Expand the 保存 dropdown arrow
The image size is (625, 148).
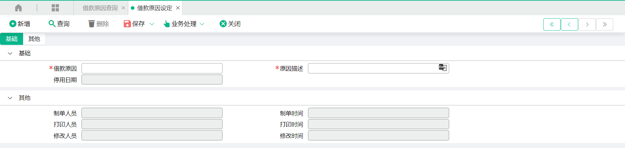point(152,24)
